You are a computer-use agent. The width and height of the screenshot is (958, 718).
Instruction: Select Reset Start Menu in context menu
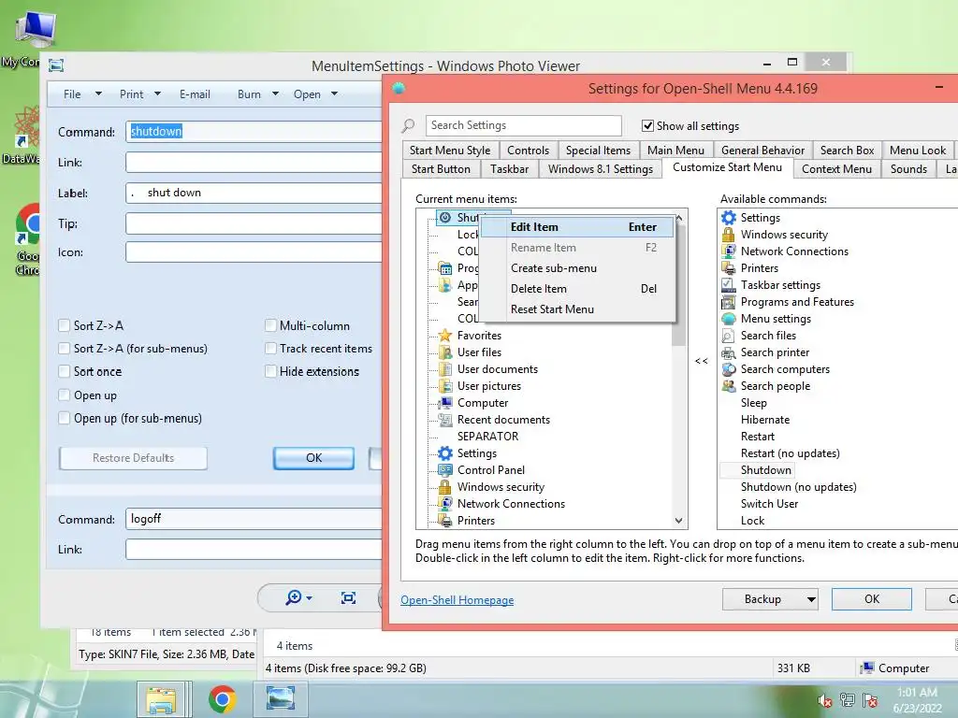pyautogui.click(x=577, y=309)
